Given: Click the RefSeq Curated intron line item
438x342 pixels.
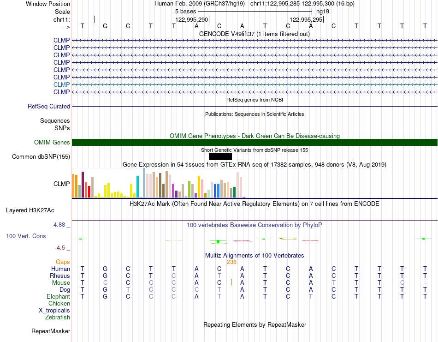Looking at the screenshot, I should (x=255, y=106).
